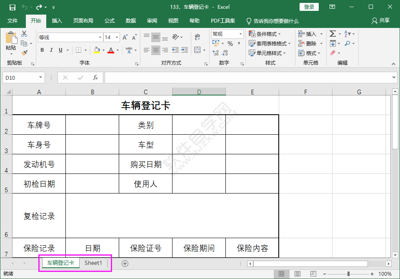Toggle bold formatting on the selection
Image resolution: width=400 pixels, height=279 pixels.
pos(42,50)
